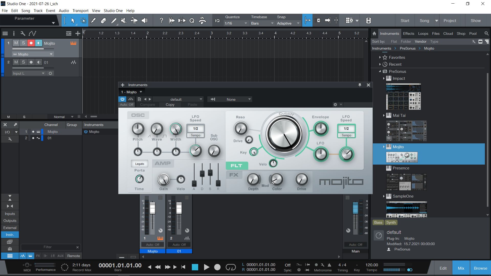Image resolution: width=491 pixels, height=276 pixels.
Task: Open the Audio menu in menubar
Action: click(63, 10)
